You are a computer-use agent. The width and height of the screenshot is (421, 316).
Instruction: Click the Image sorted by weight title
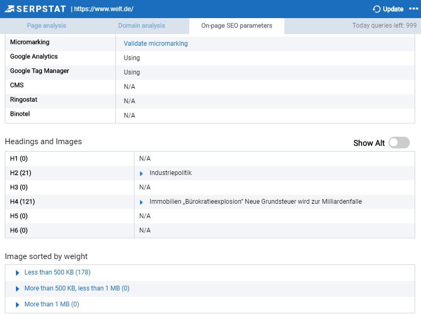point(46,256)
